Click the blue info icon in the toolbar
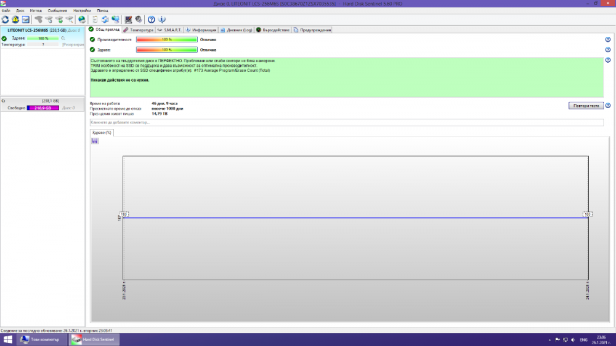 (x=162, y=20)
